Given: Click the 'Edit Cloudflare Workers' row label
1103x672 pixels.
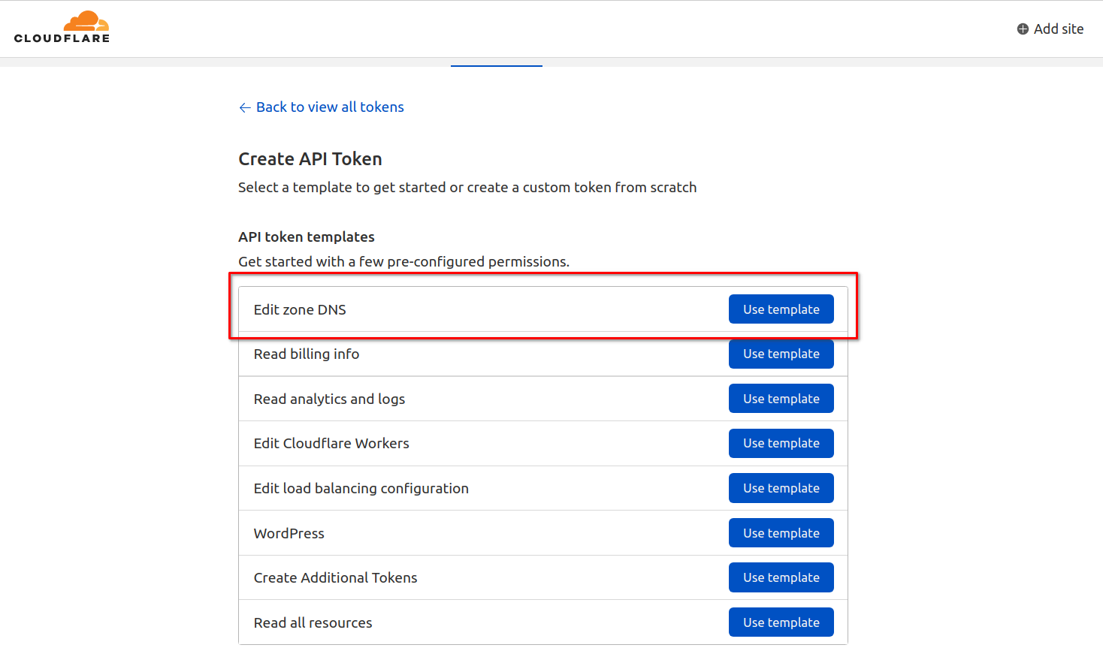Looking at the screenshot, I should tap(331, 444).
